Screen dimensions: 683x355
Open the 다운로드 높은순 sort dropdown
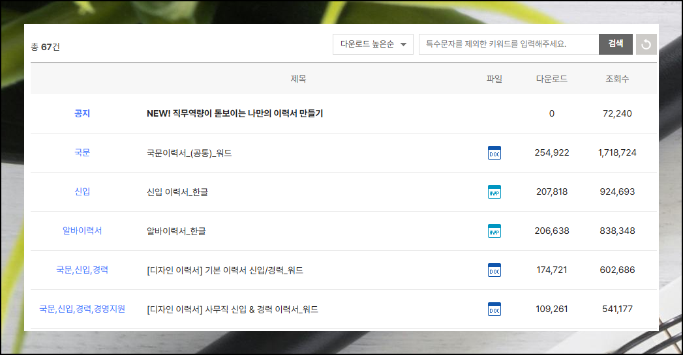373,44
